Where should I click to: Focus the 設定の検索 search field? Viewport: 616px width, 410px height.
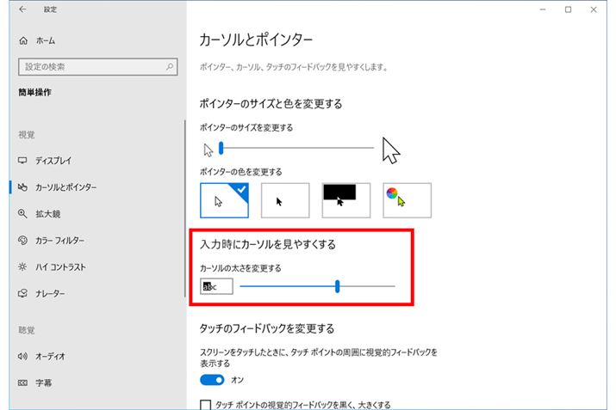coord(98,67)
